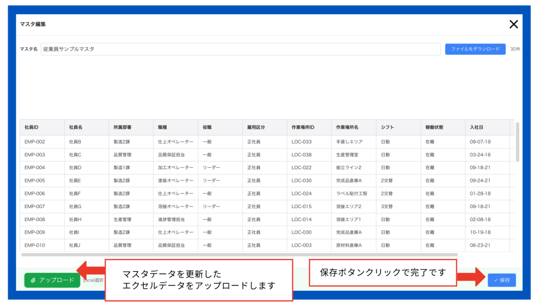Click the 入社日 column header

pyautogui.click(x=477, y=127)
